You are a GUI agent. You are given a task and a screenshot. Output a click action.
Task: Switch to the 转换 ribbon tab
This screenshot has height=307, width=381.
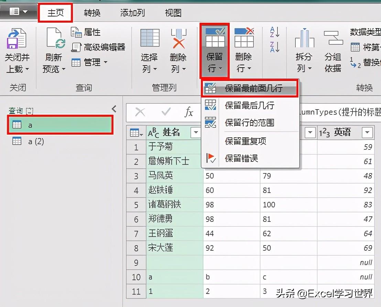pos(92,13)
